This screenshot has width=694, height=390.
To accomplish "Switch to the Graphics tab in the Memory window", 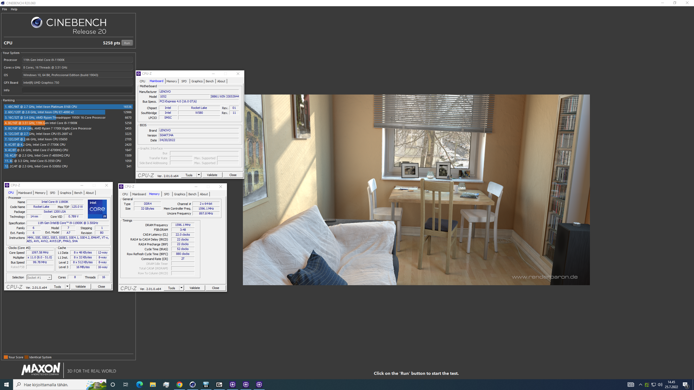I will point(179,194).
